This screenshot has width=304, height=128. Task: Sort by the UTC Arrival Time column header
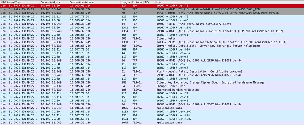(20, 2)
